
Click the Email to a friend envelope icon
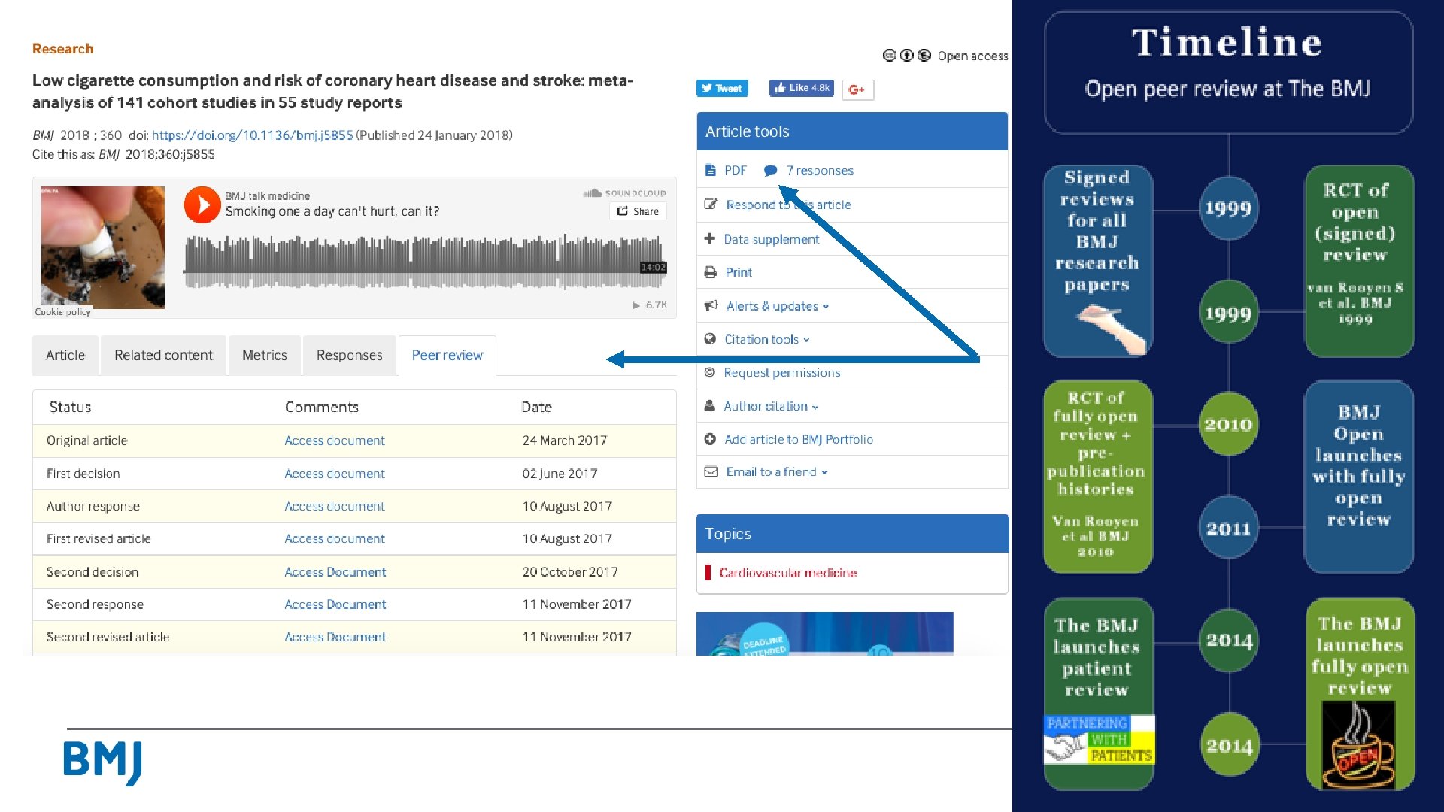(x=710, y=471)
